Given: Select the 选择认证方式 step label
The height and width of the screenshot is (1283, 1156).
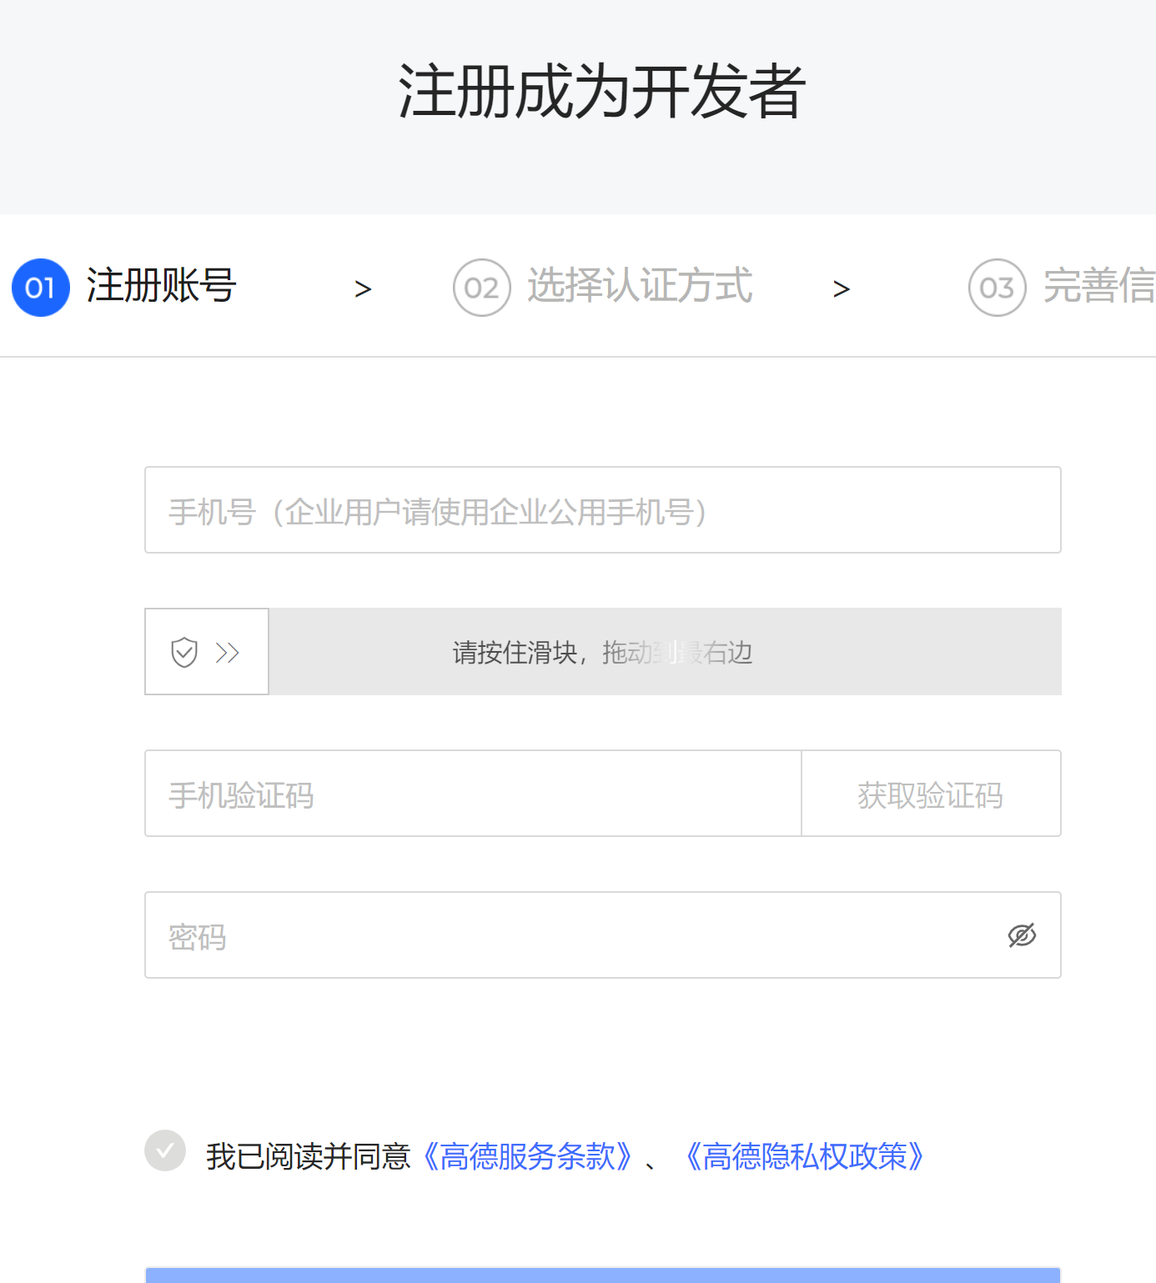Looking at the screenshot, I should coord(640,286).
